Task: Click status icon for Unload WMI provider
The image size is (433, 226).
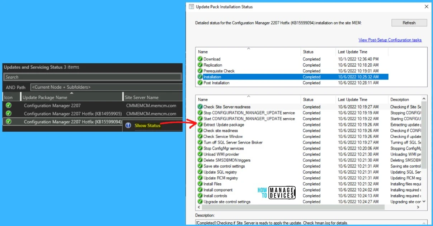Action: [200, 154]
